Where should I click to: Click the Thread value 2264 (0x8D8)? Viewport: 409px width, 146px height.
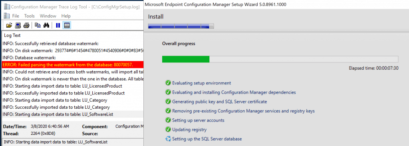pos(43,134)
